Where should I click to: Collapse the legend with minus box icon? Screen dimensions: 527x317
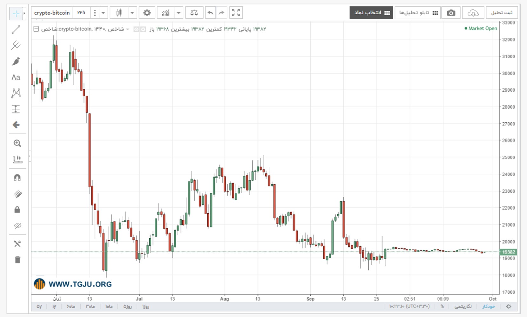click(36, 29)
